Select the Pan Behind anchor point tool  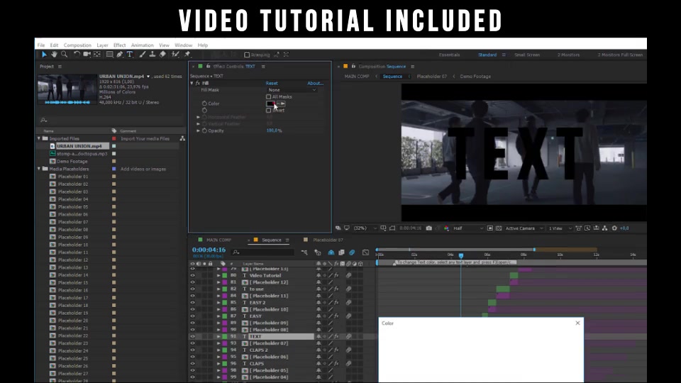(97, 55)
